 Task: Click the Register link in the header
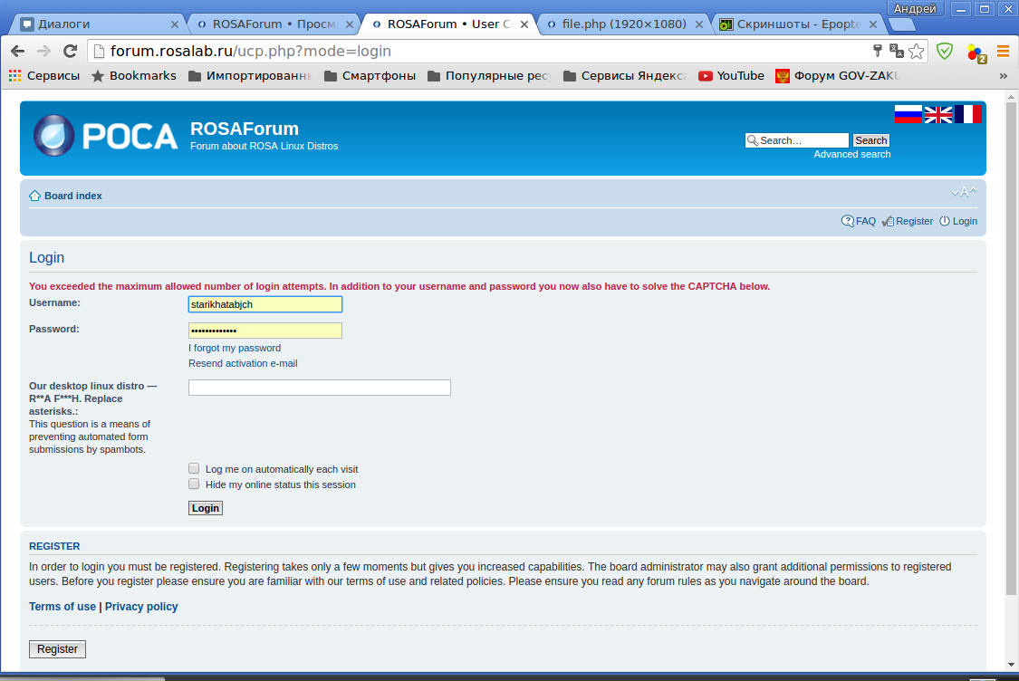click(x=914, y=221)
